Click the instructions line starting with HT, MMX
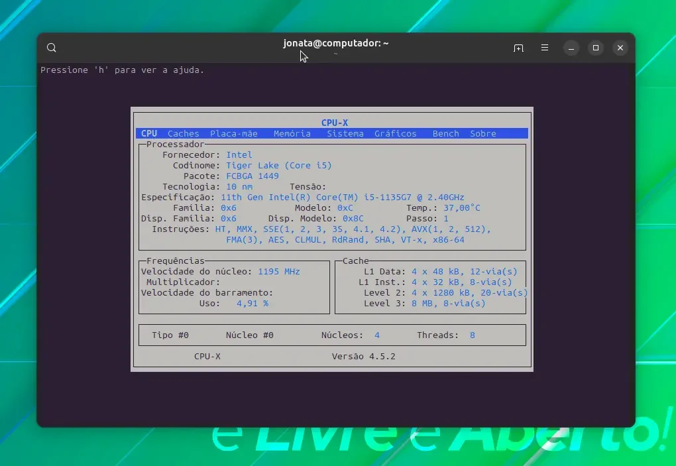This screenshot has width=676, height=466. (x=353, y=229)
